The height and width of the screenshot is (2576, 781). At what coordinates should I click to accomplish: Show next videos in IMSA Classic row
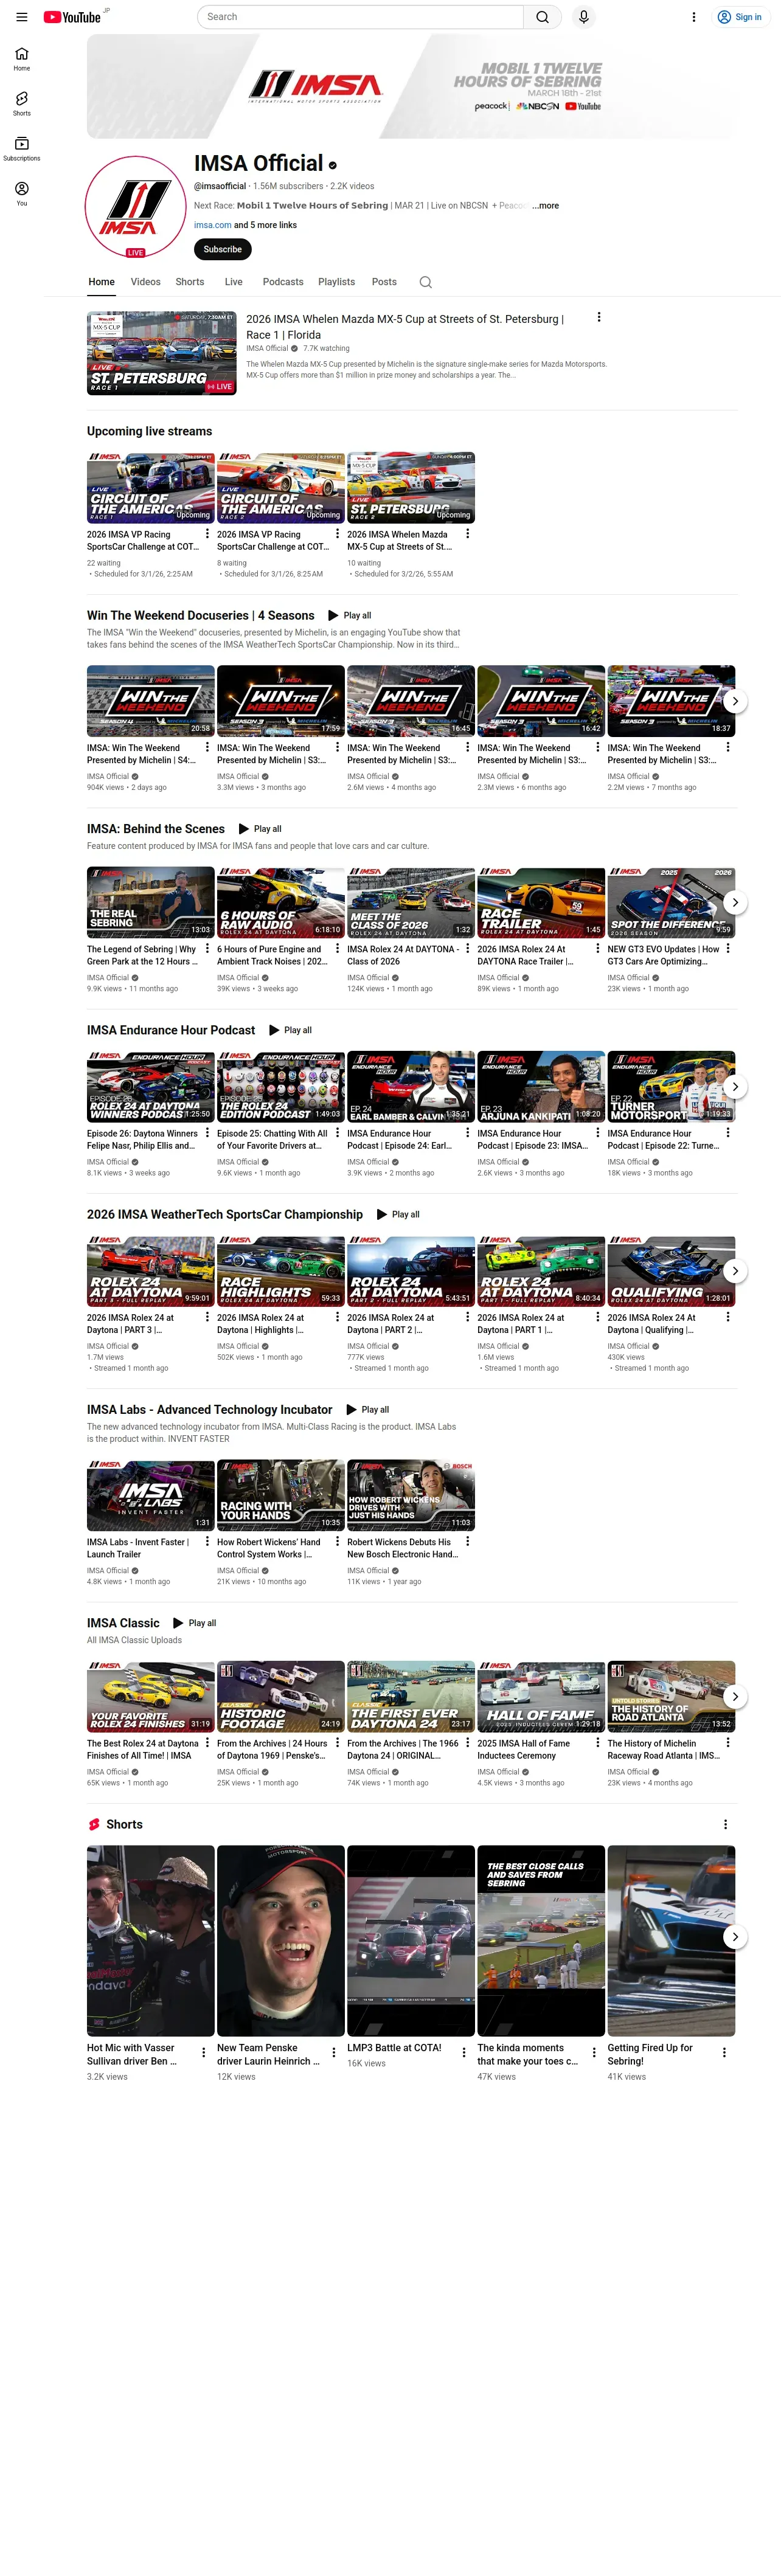735,1696
